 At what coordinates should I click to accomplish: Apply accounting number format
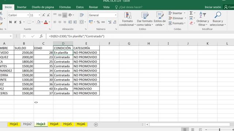coord(91,22)
